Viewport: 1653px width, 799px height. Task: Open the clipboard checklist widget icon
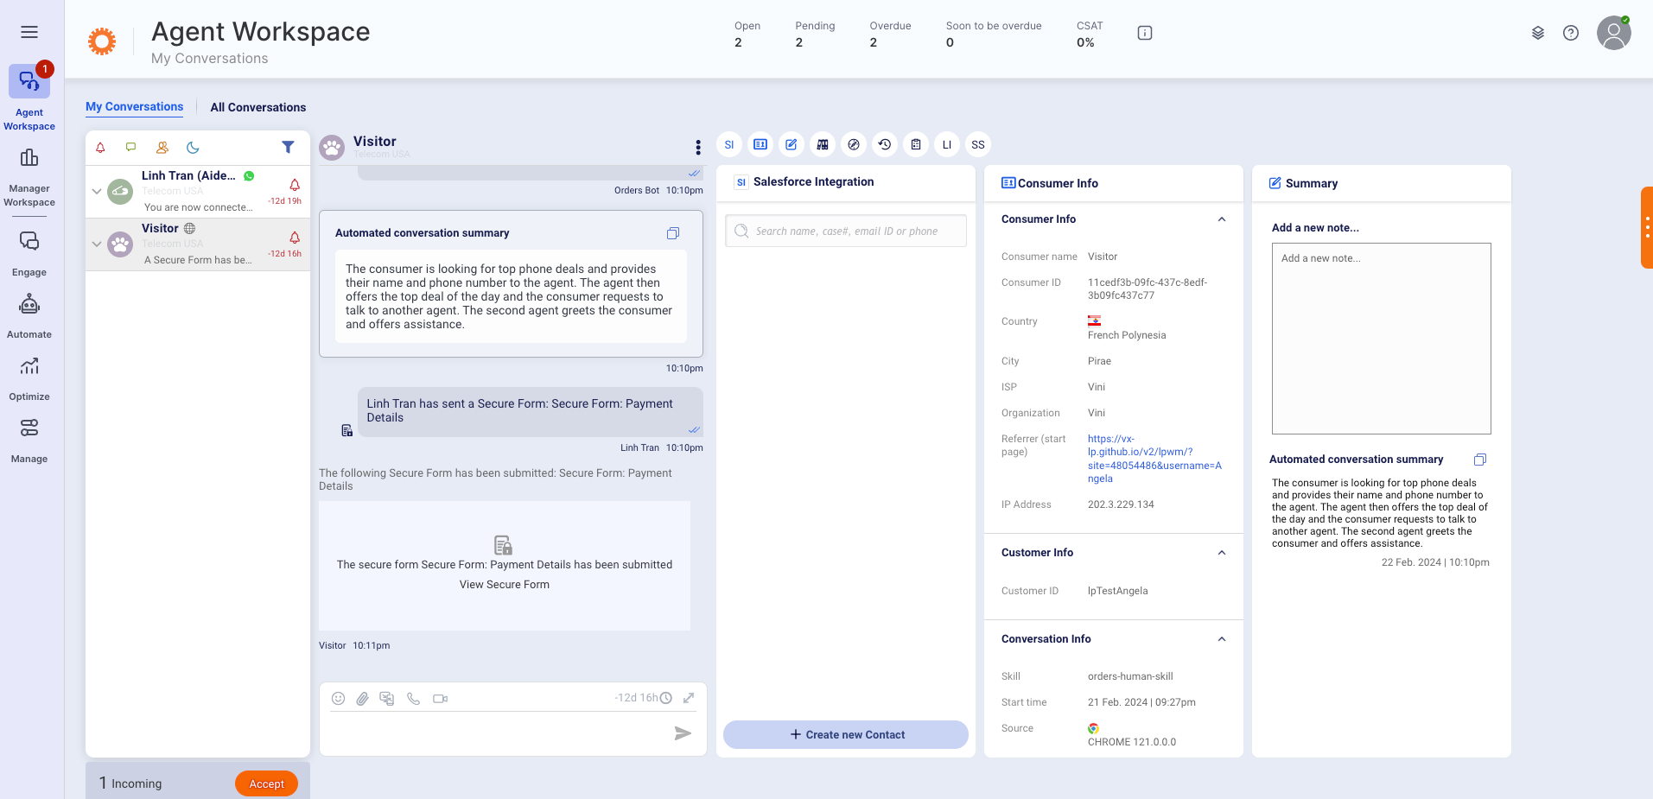(x=916, y=144)
